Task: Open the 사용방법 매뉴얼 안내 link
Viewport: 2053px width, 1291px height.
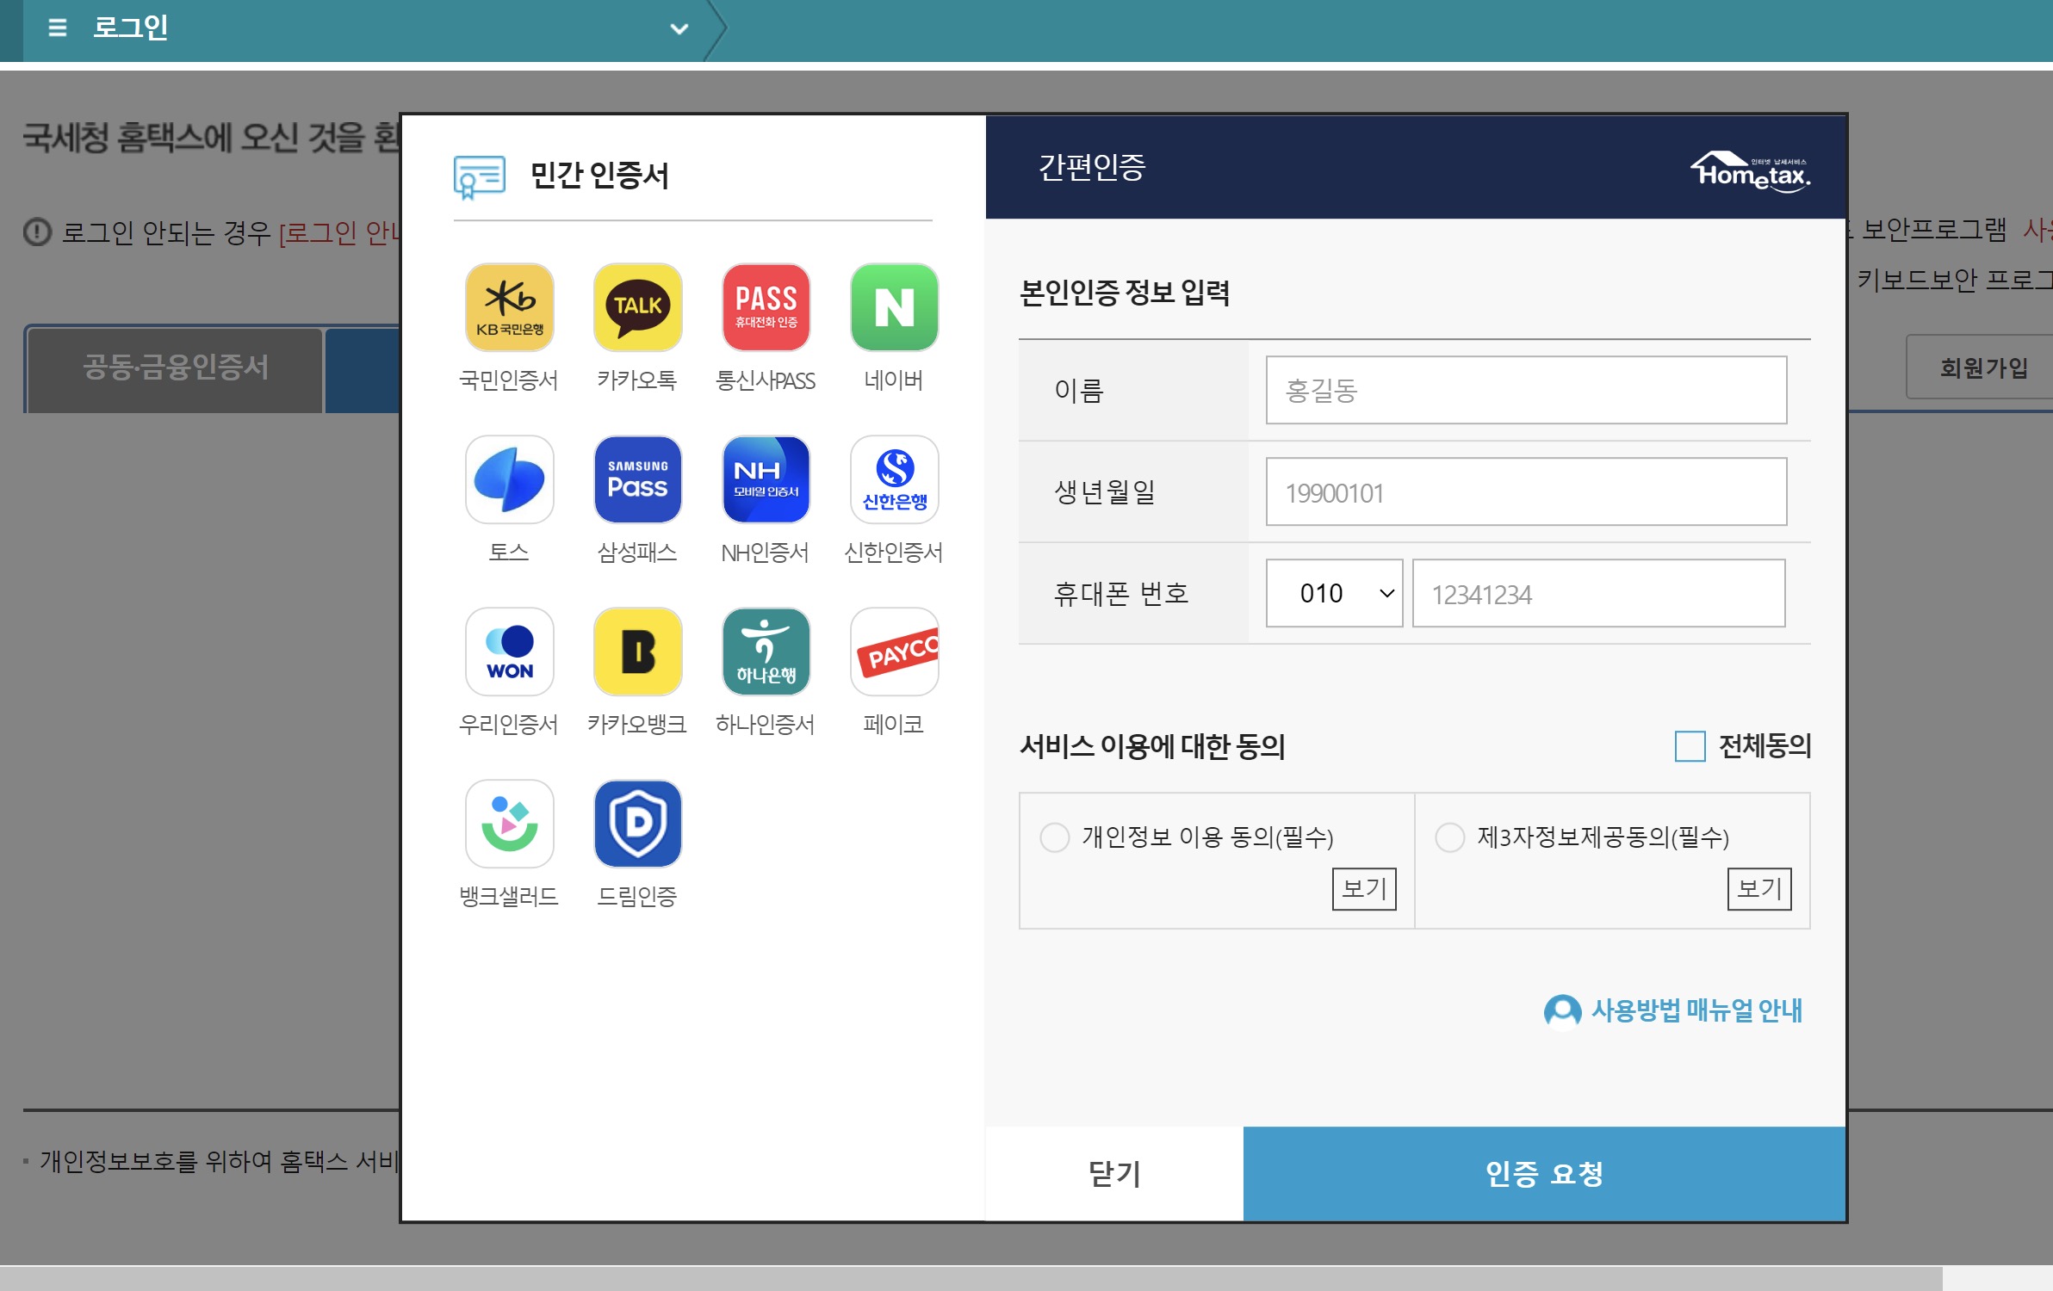Action: coord(1694,1010)
